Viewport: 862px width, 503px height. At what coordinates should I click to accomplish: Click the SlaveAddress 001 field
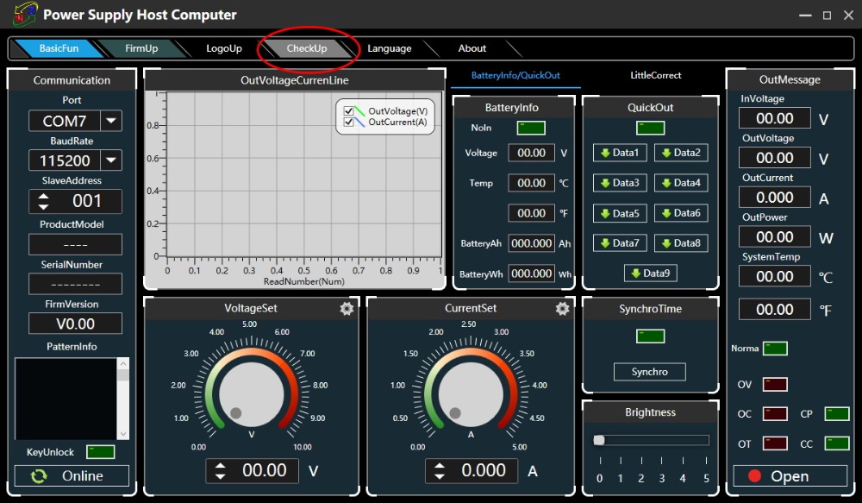[75, 201]
